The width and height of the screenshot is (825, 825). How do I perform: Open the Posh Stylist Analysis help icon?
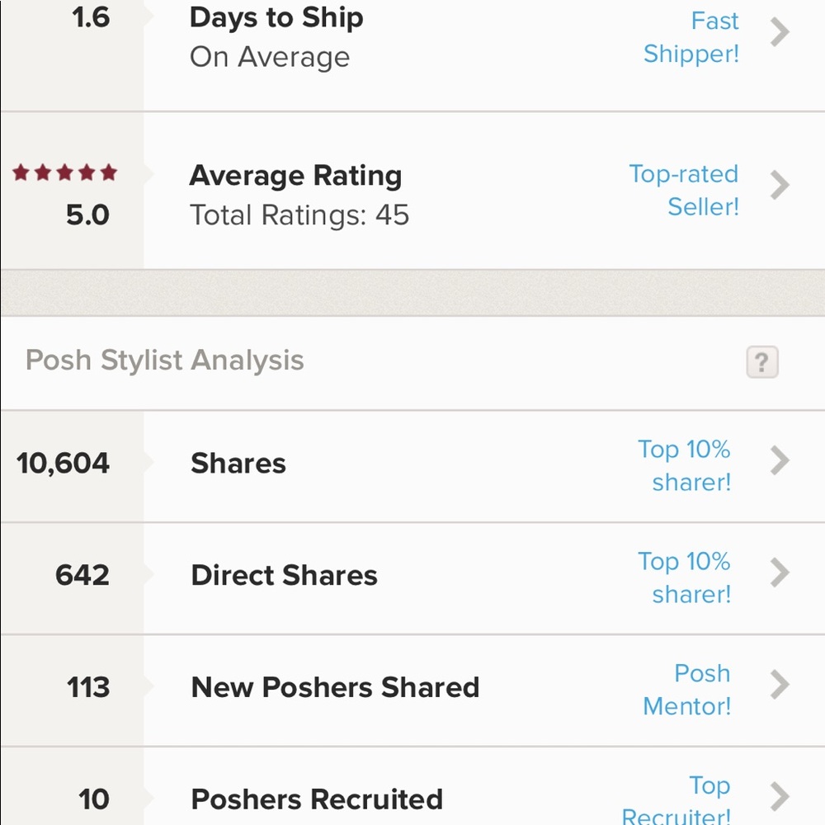tap(761, 362)
